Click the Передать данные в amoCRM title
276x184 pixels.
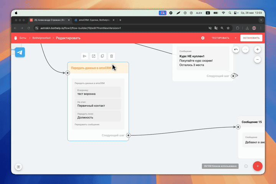(91, 68)
